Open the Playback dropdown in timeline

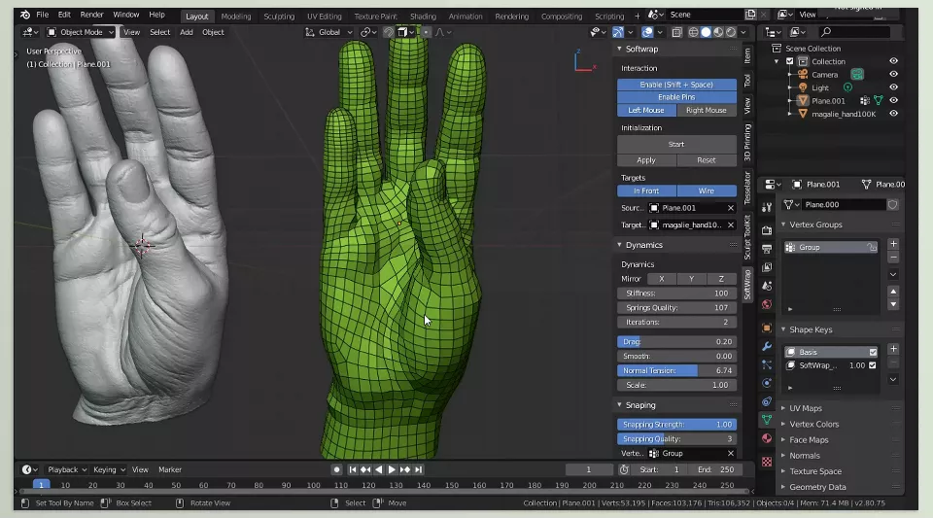click(x=67, y=469)
